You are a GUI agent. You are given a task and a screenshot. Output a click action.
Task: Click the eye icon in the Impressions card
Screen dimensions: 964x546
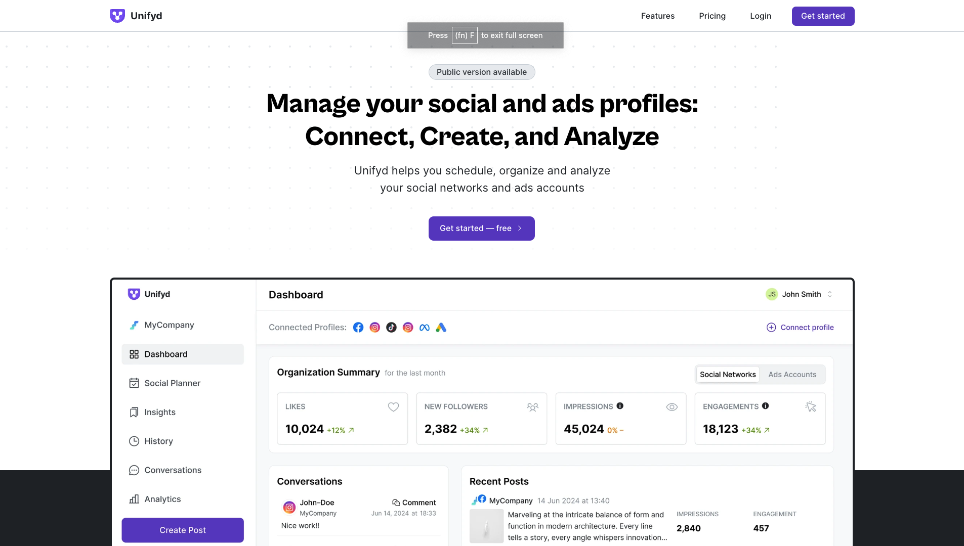coord(672,407)
